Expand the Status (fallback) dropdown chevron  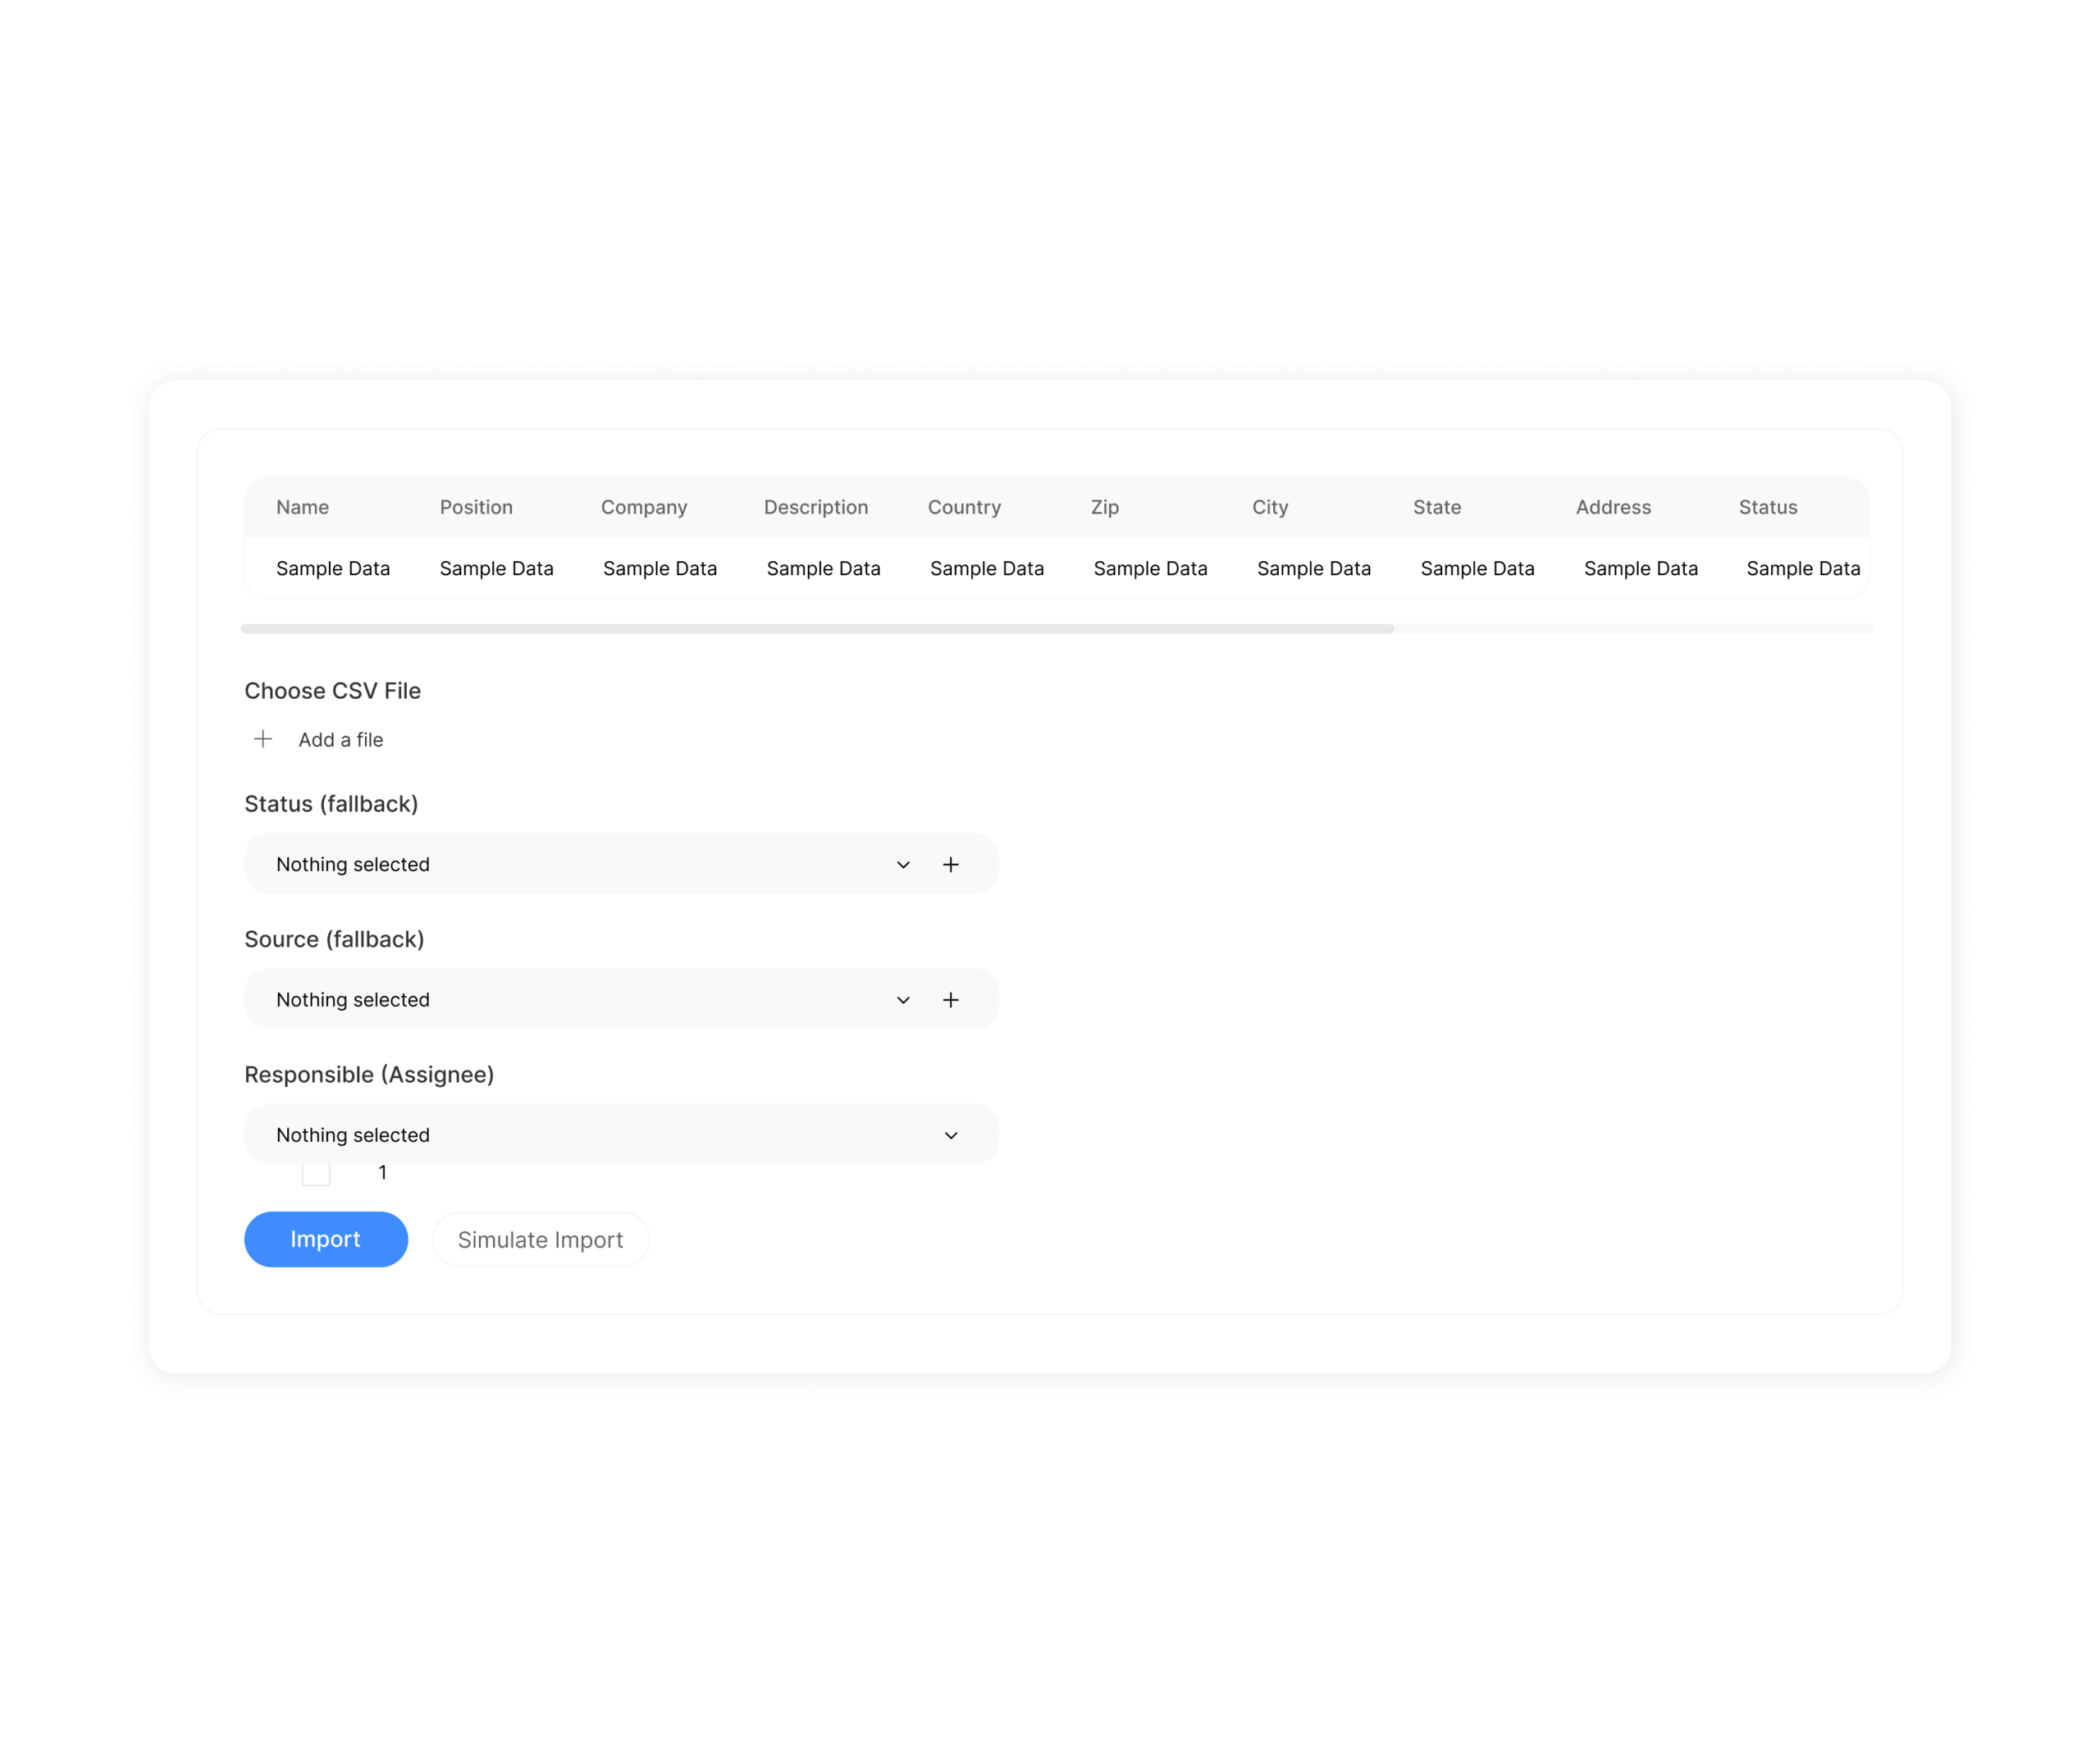click(903, 864)
